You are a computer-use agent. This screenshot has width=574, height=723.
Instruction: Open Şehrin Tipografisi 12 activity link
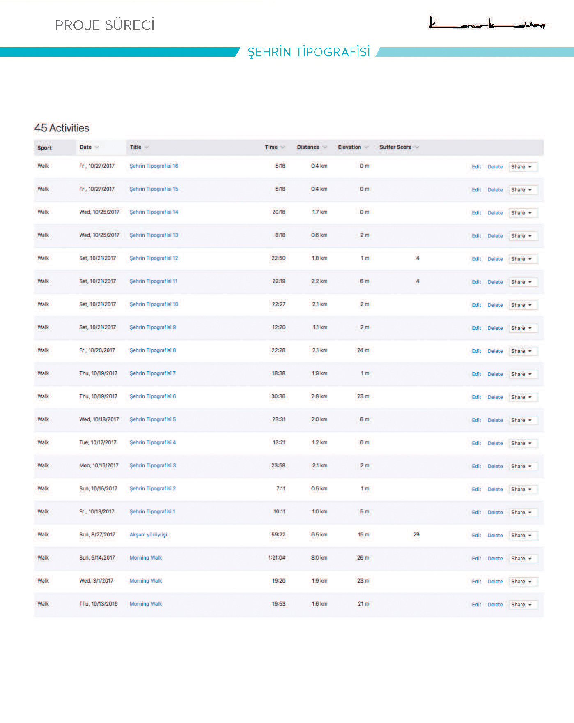click(154, 258)
